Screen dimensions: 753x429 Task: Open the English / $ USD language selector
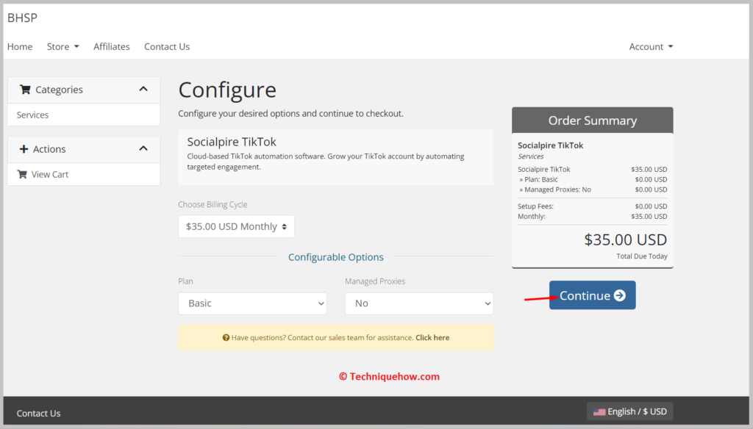(630, 411)
